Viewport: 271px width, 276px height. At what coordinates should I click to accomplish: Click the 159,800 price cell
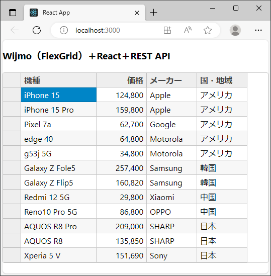click(x=122, y=109)
